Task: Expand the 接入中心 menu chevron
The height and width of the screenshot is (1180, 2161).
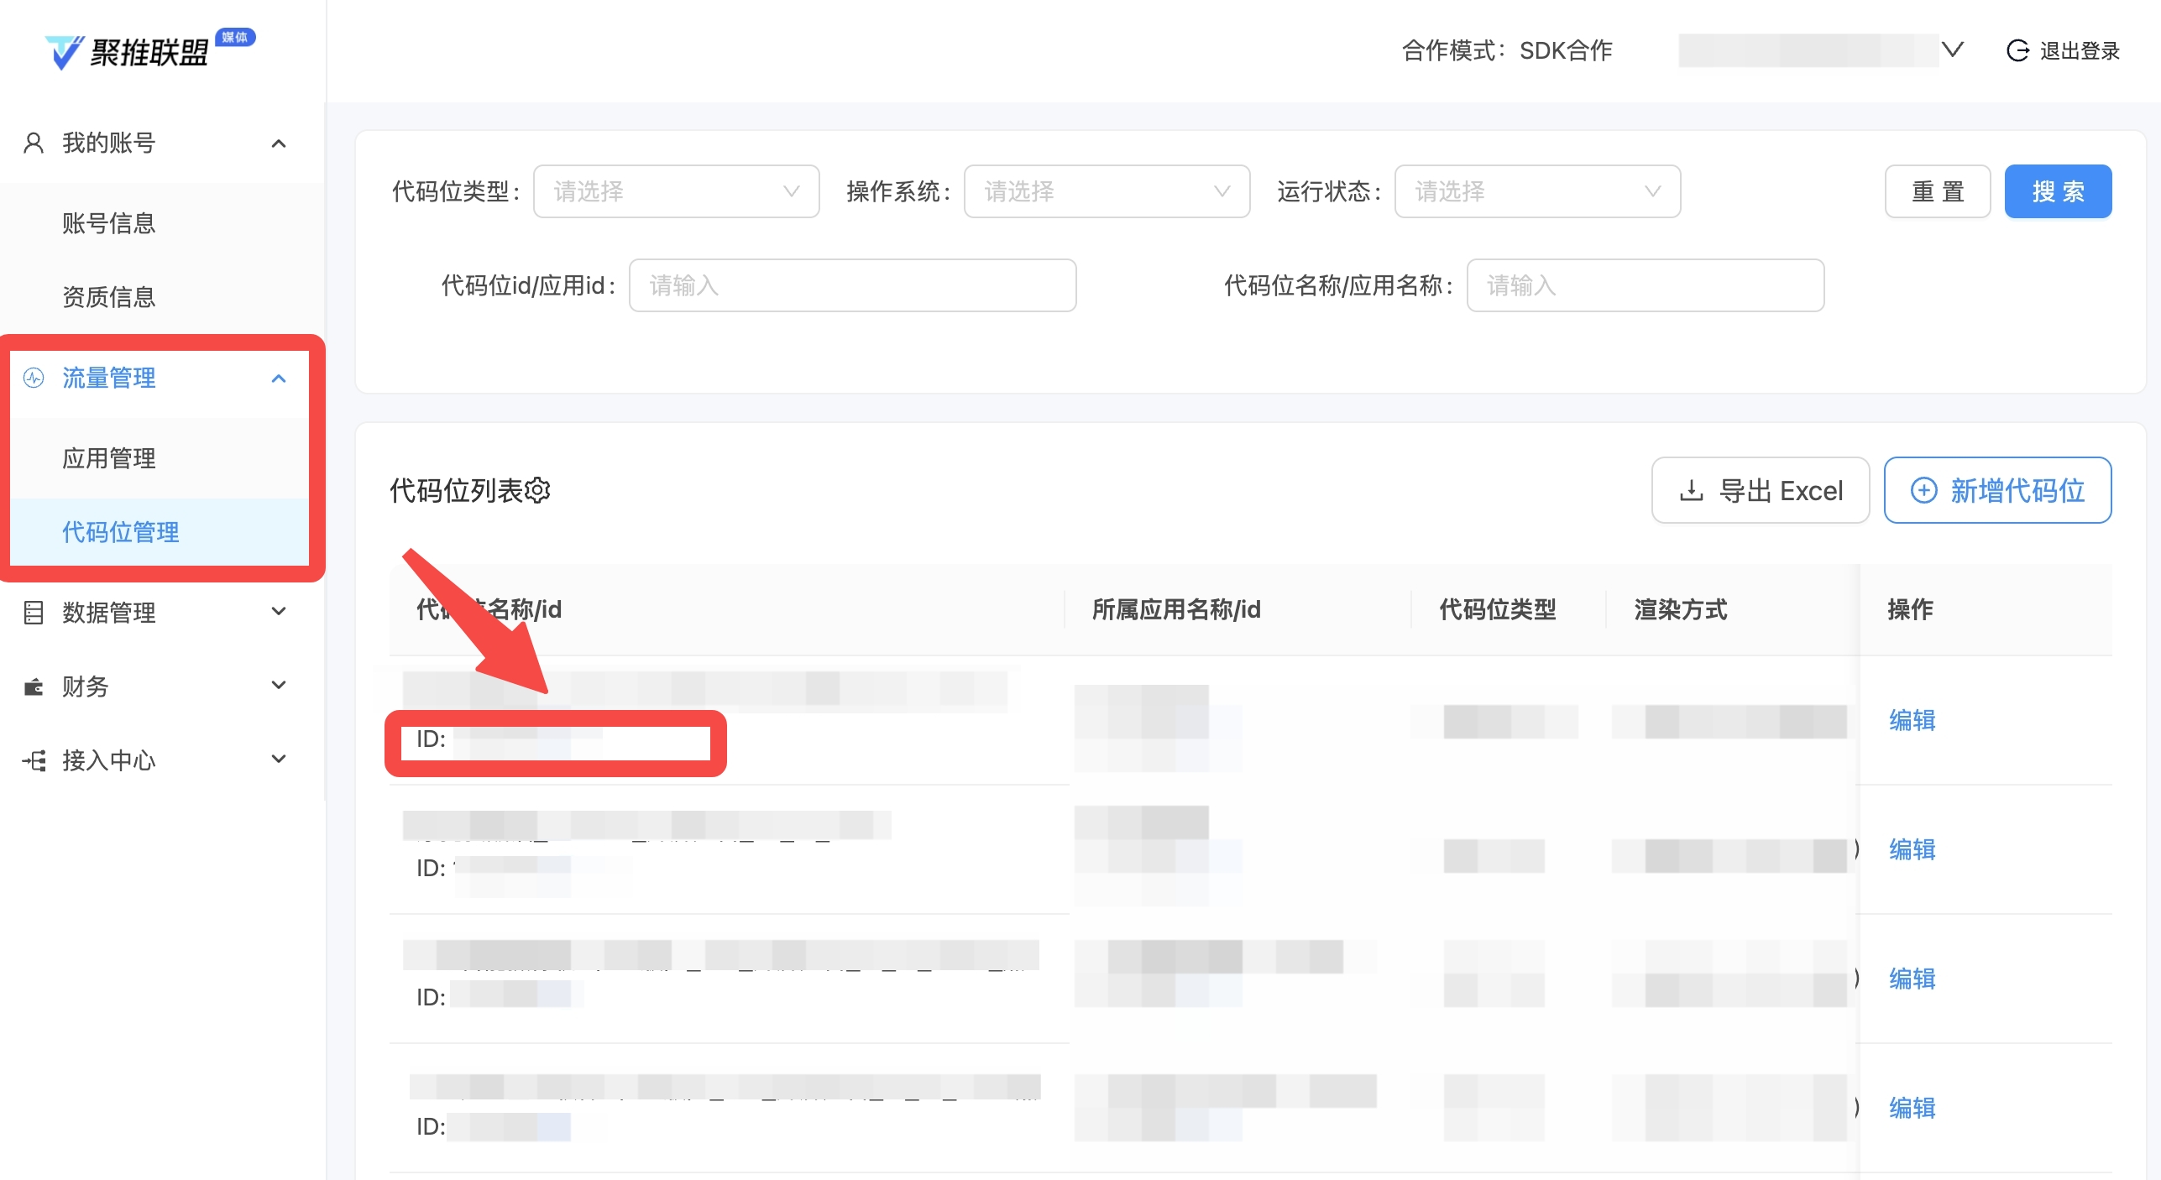Action: click(279, 759)
